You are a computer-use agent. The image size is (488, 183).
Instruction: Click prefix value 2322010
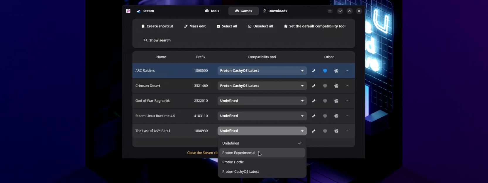[201, 101]
